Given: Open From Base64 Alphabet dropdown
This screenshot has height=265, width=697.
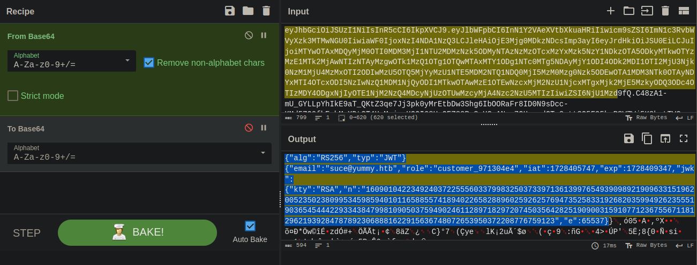Looking at the screenshot, I should pos(128,60).
